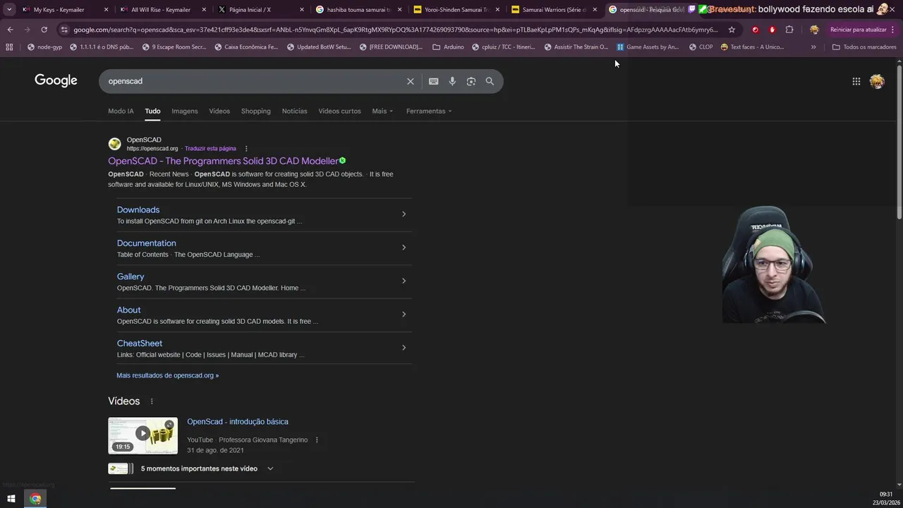Open the Google apps grid
The image size is (903, 508).
tap(856, 81)
